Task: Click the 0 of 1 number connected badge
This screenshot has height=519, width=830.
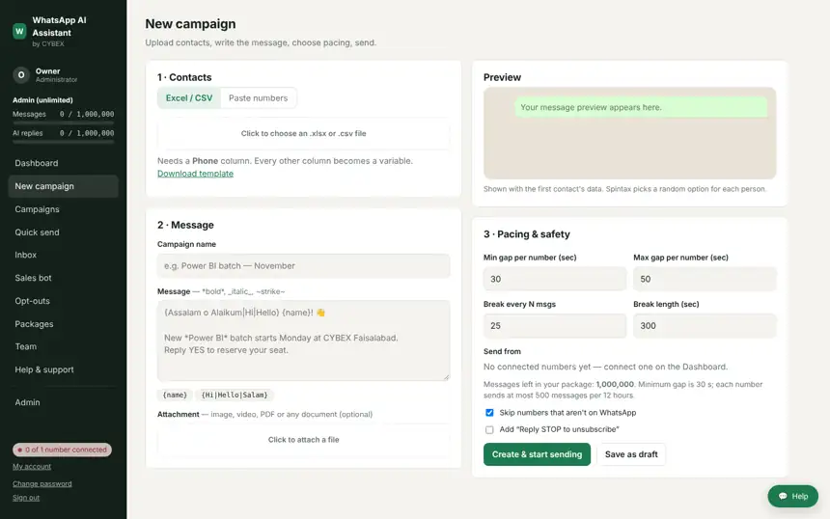Action: click(62, 450)
